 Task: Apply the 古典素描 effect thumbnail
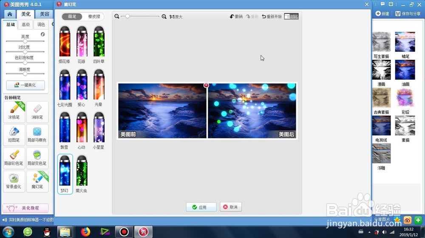[381, 98]
